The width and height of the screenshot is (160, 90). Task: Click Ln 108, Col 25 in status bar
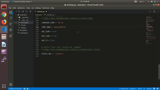[x=124, y=89]
